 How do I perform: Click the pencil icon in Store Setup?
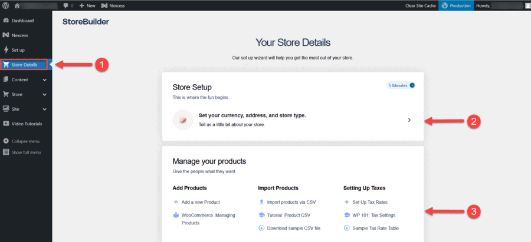pyautogui.click(x=183, y=120)
